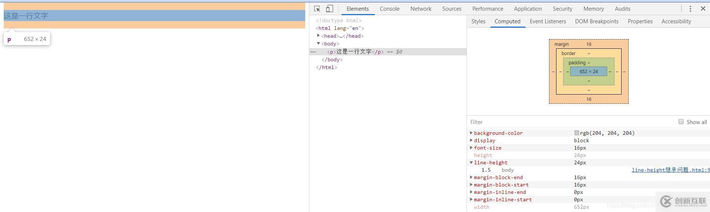
Task: Open the Security tab
Action: (x=562, y=9)
